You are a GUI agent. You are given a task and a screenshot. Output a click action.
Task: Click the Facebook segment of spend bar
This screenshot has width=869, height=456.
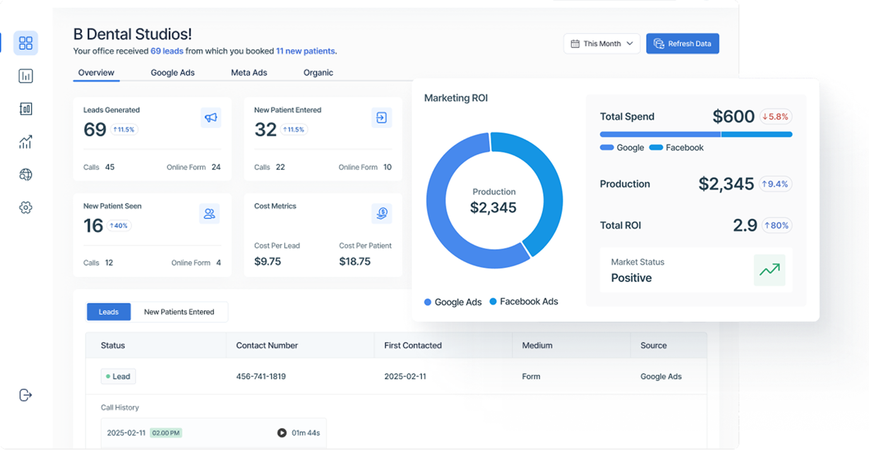(757, 134)
